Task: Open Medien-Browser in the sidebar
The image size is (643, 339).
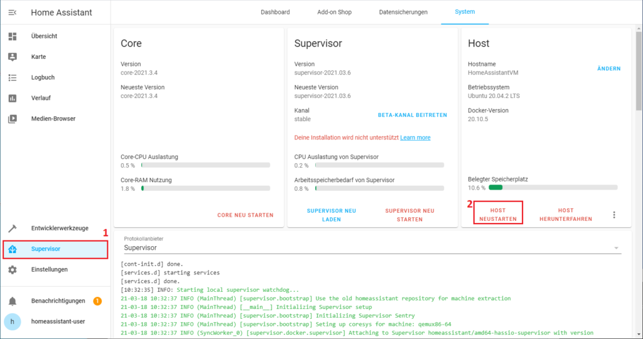Action: click(x=55, y=119)
